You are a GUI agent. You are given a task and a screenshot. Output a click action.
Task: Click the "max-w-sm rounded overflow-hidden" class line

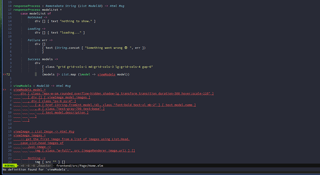[x=117, y=93]
